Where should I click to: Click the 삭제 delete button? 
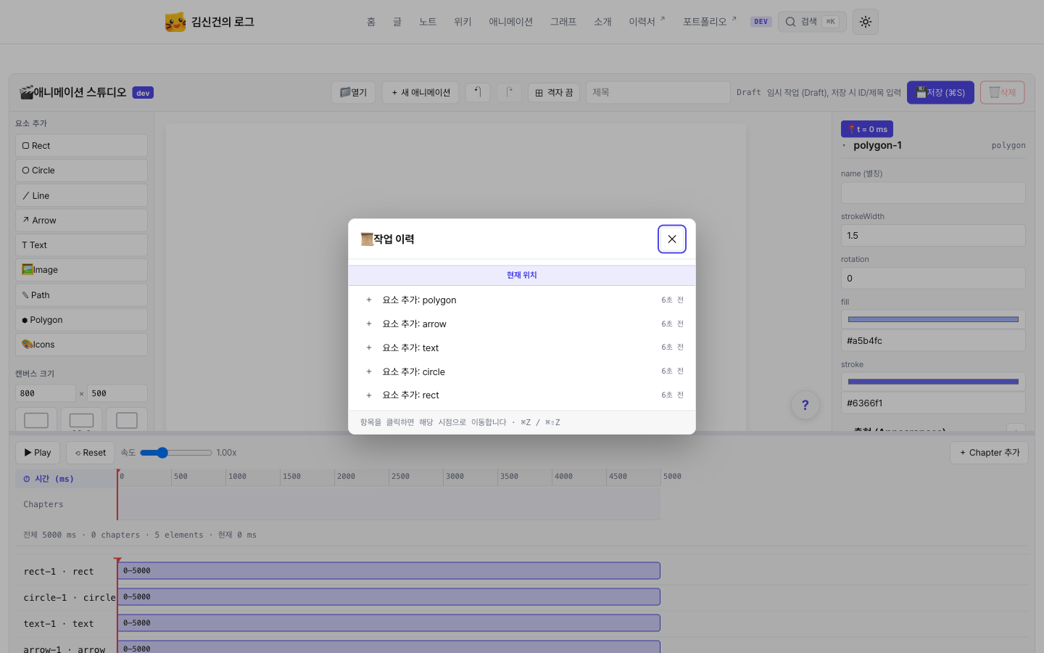[x=1003, y=92]
